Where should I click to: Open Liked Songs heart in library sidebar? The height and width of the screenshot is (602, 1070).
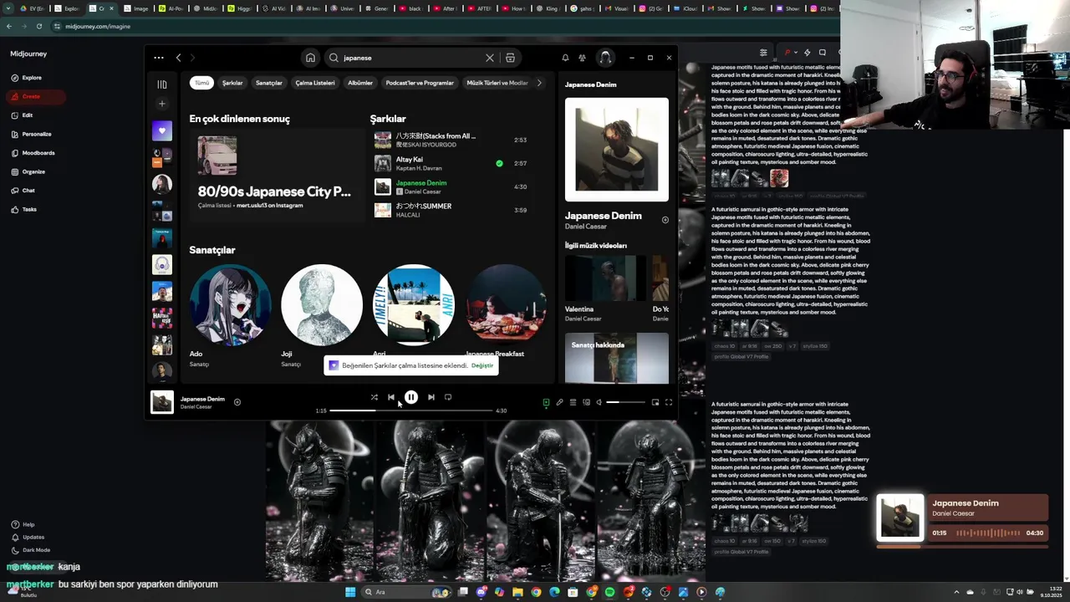click(x=162, y=130)
